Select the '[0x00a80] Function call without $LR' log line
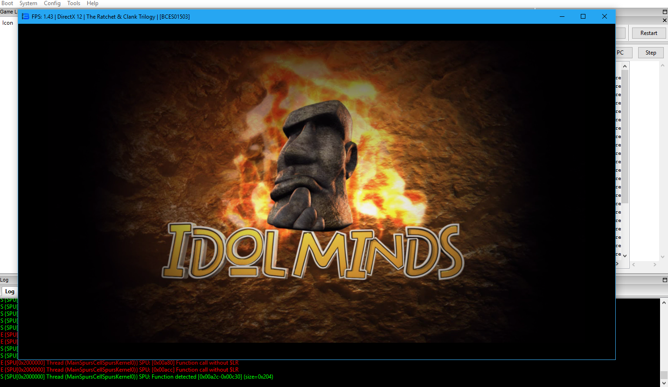Screen dimensions: 668x387 [120, 363]
